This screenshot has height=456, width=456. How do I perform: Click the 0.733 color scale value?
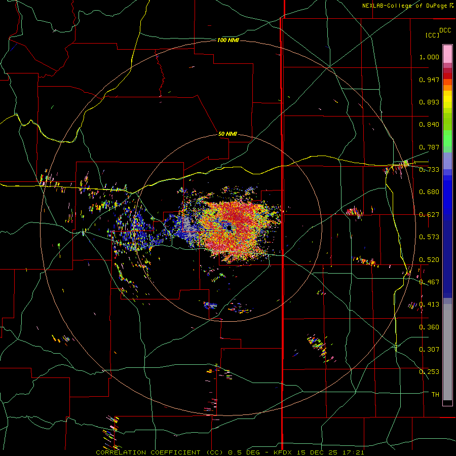tap(429, 170)
